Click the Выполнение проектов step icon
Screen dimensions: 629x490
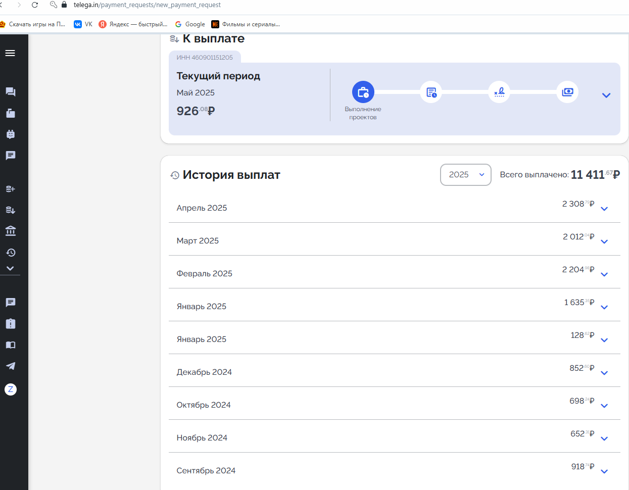pyautogui.click(x=363, y=92)
